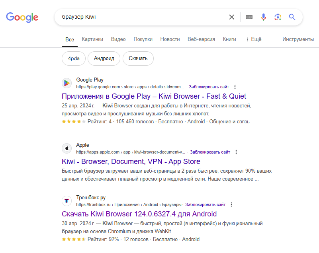Switch to the 'Видео' tab
This screenshot has height=253, width=319.
tap(118, 39)
